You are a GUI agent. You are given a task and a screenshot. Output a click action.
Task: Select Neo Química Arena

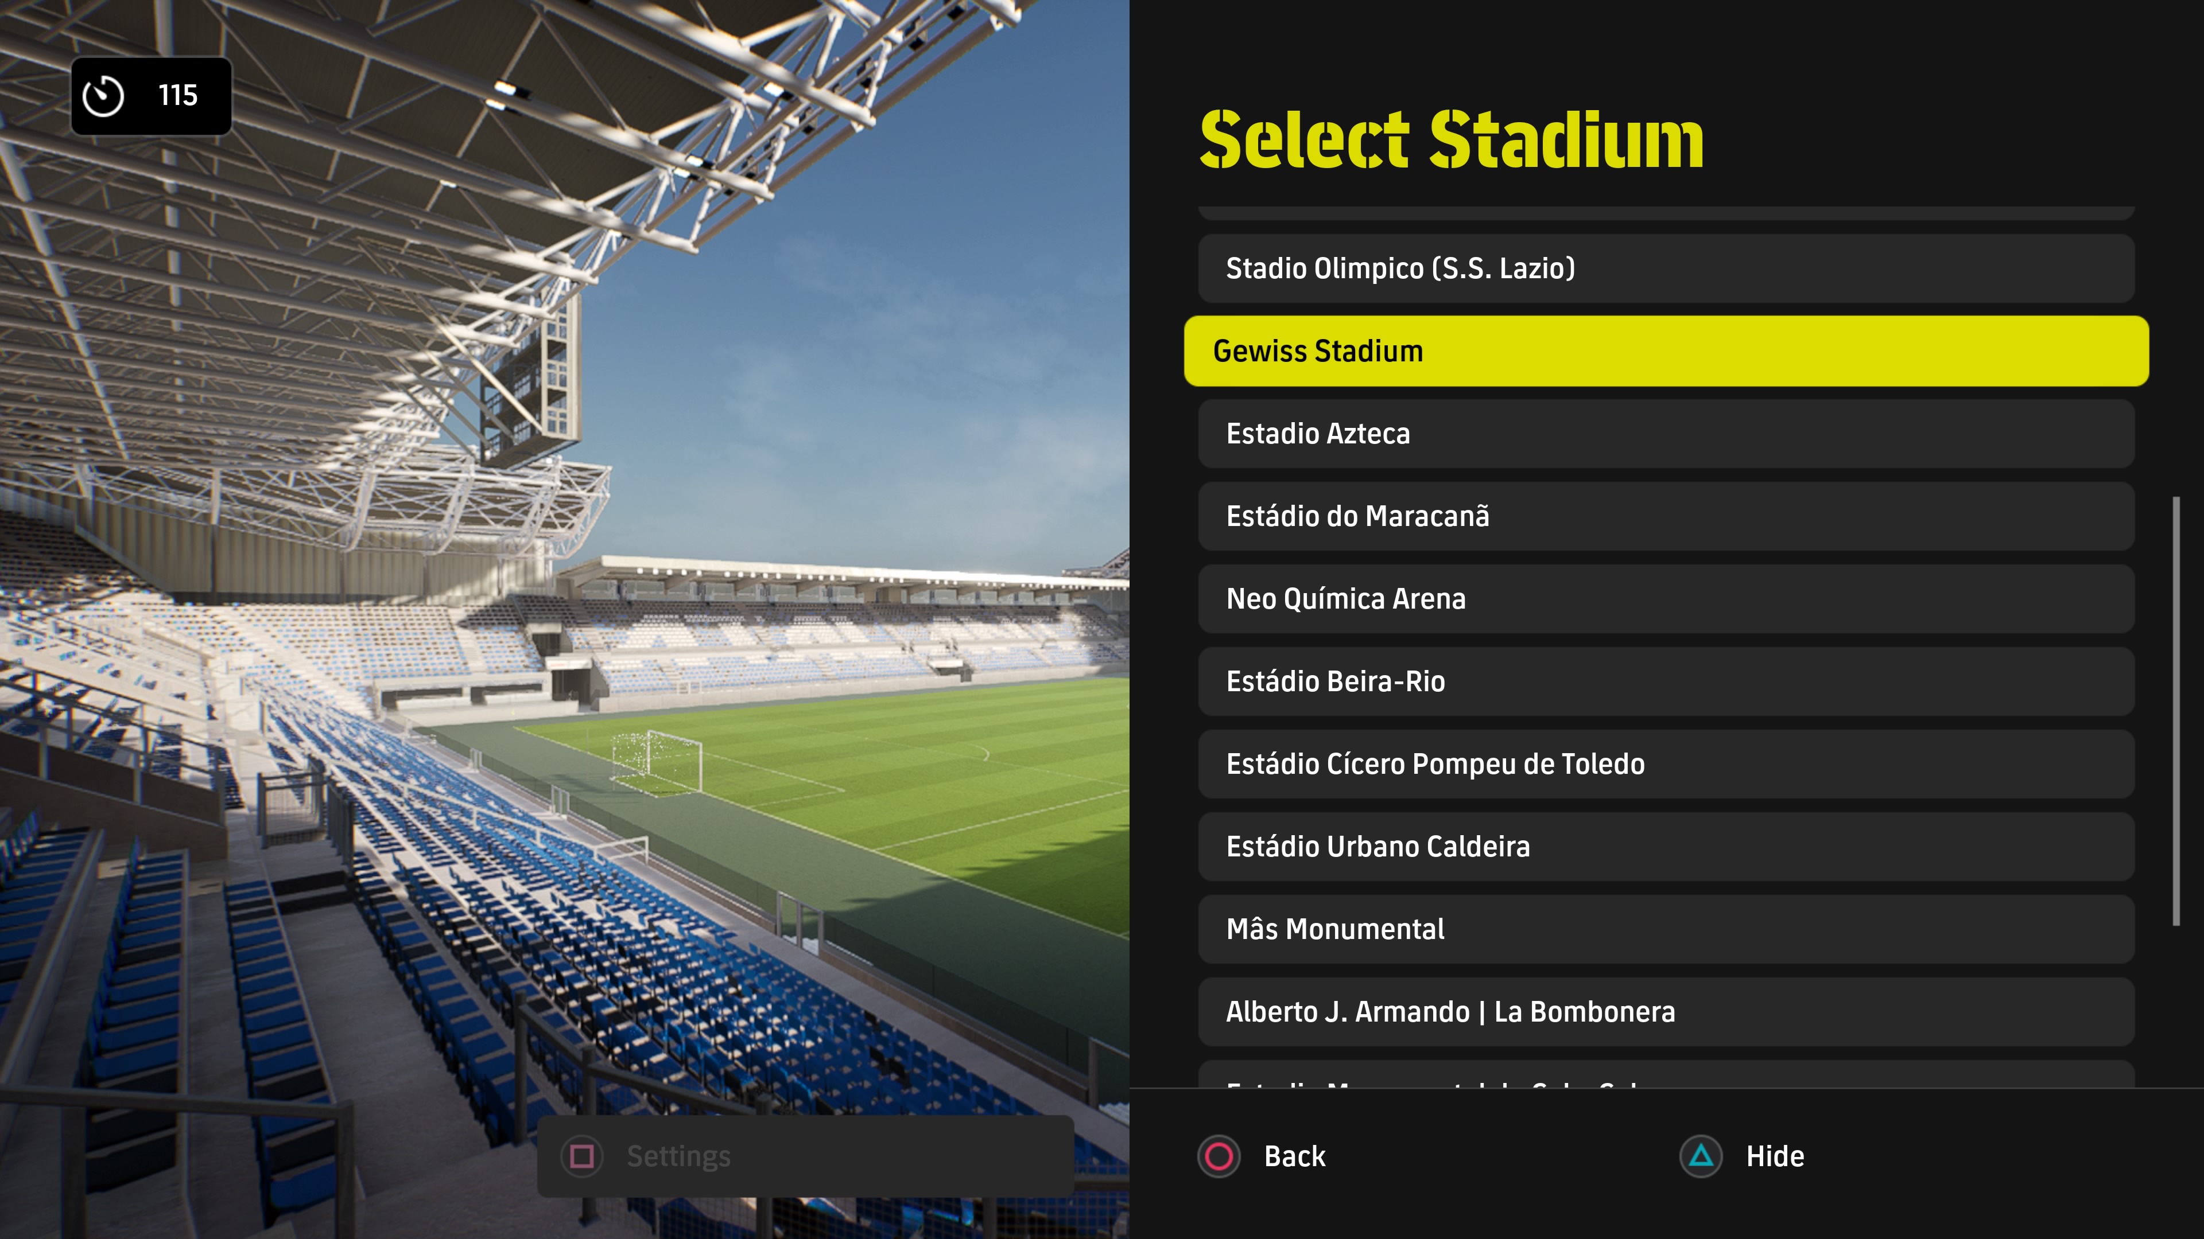point(1665,598)
